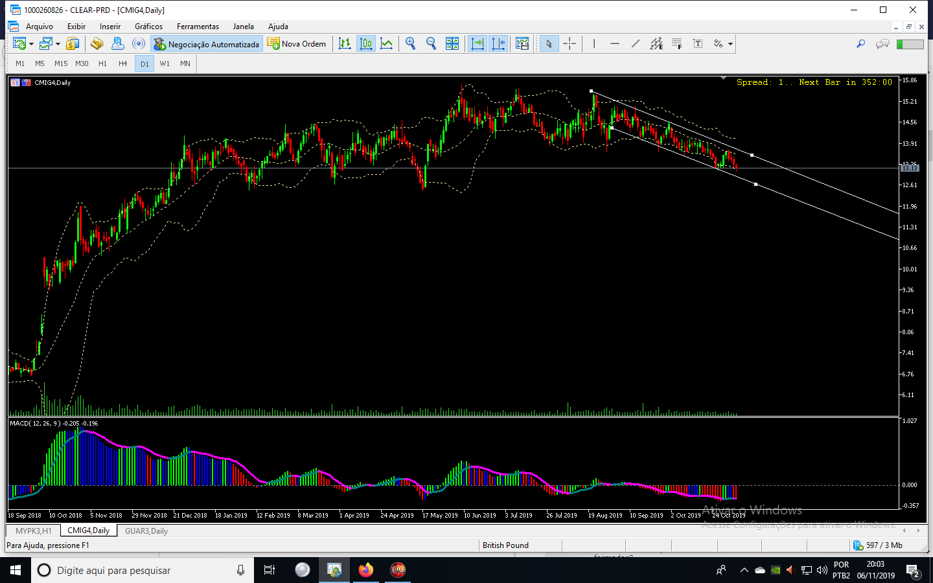933x583 pixels.
Task: Open the Ajuda menu
Action: click(279, 27)
